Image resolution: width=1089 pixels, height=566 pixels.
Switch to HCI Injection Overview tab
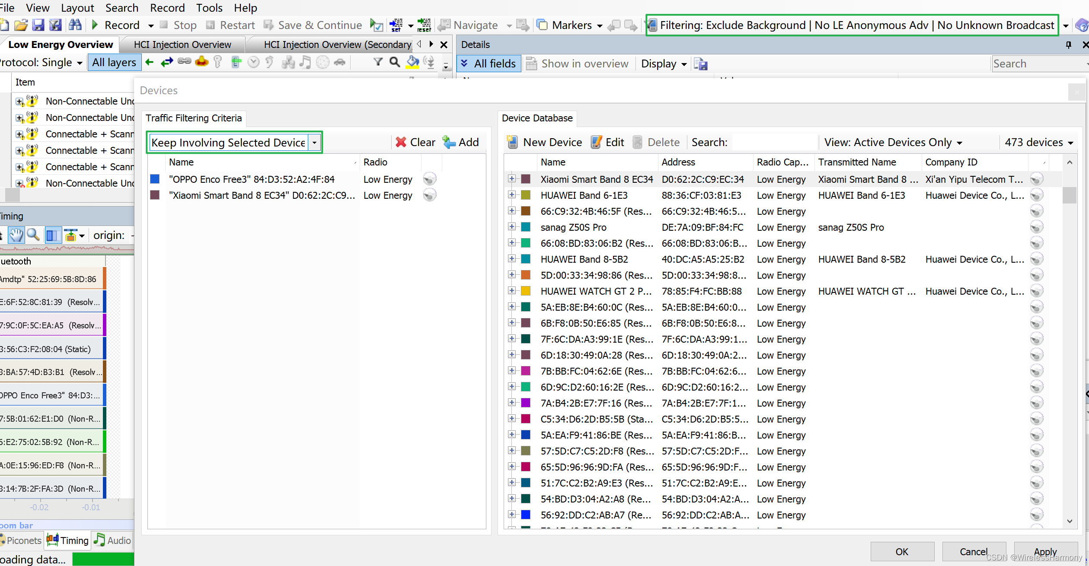point(182,45)
